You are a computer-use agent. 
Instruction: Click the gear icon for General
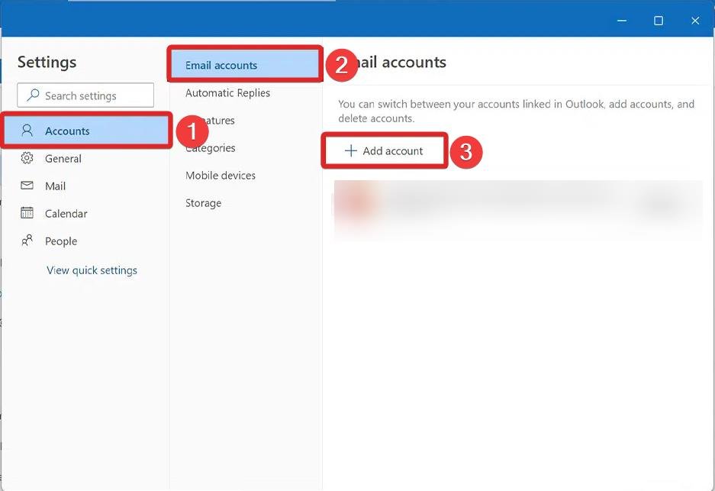pos(27,158)
